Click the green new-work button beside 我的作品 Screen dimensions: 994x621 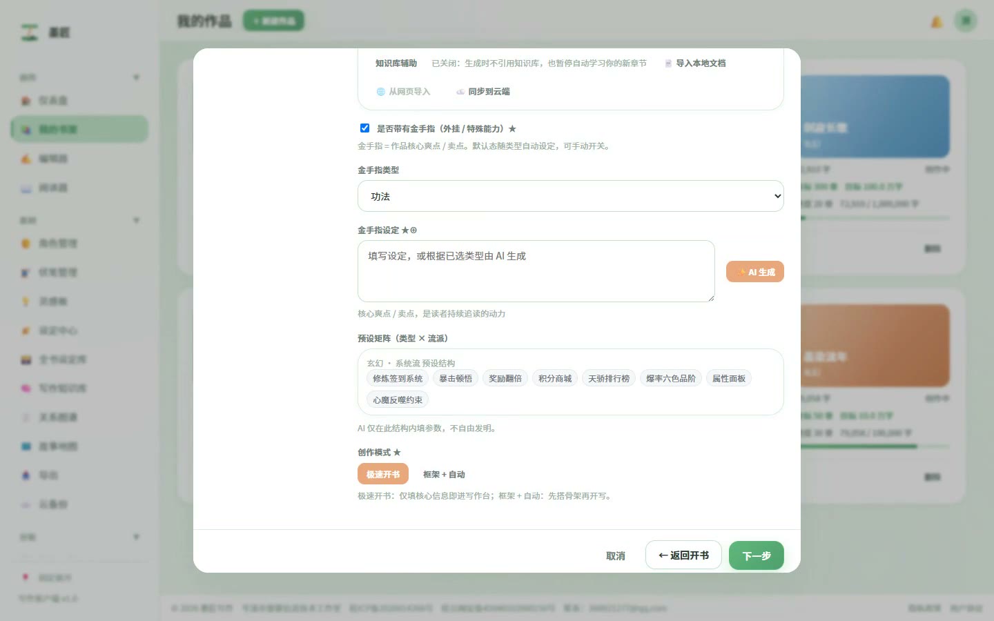click(273, 21)
